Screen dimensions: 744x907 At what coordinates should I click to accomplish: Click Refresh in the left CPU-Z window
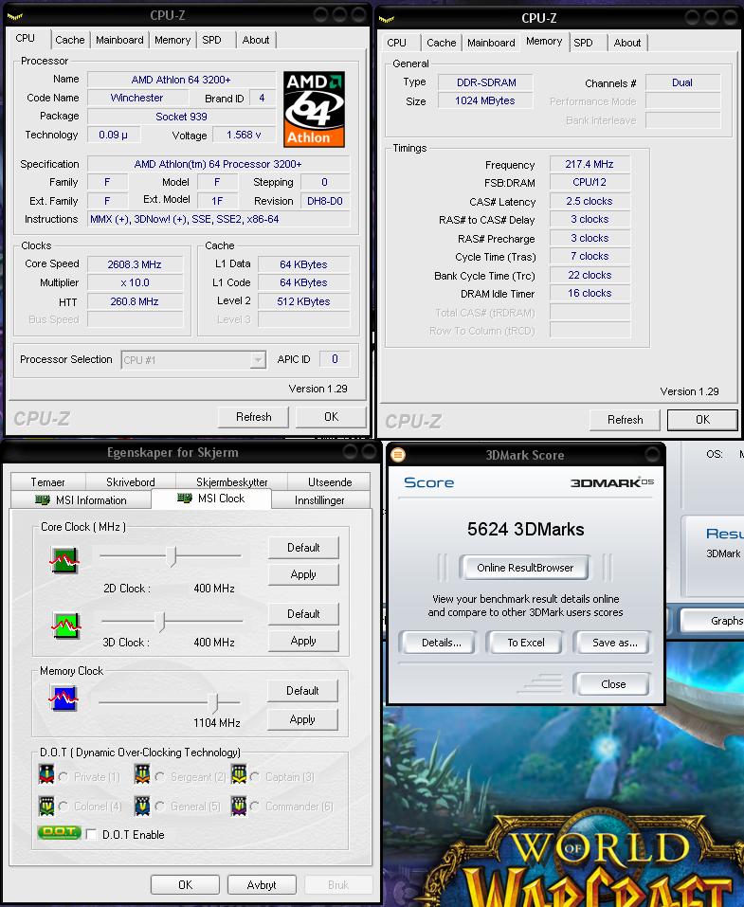pos(253,417)
